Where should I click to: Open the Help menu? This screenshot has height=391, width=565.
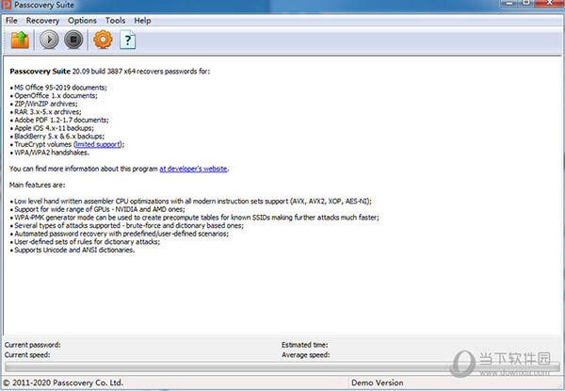coord(142,21)
